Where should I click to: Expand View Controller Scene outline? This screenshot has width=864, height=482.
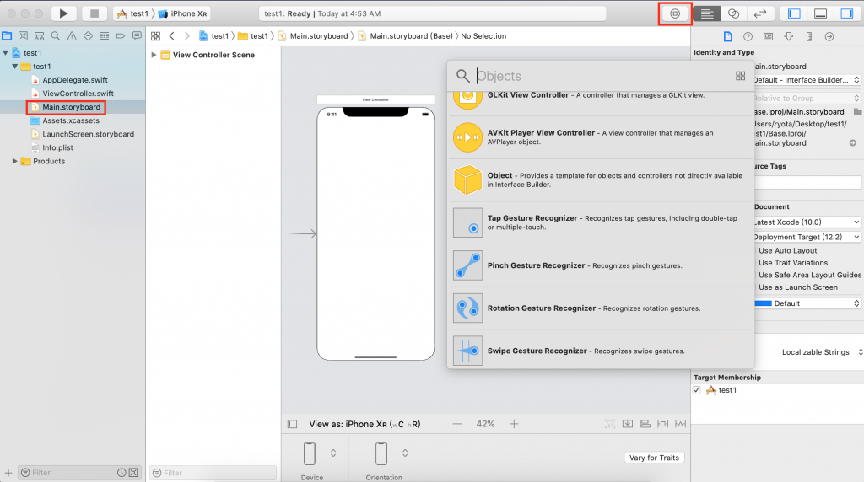154,55
